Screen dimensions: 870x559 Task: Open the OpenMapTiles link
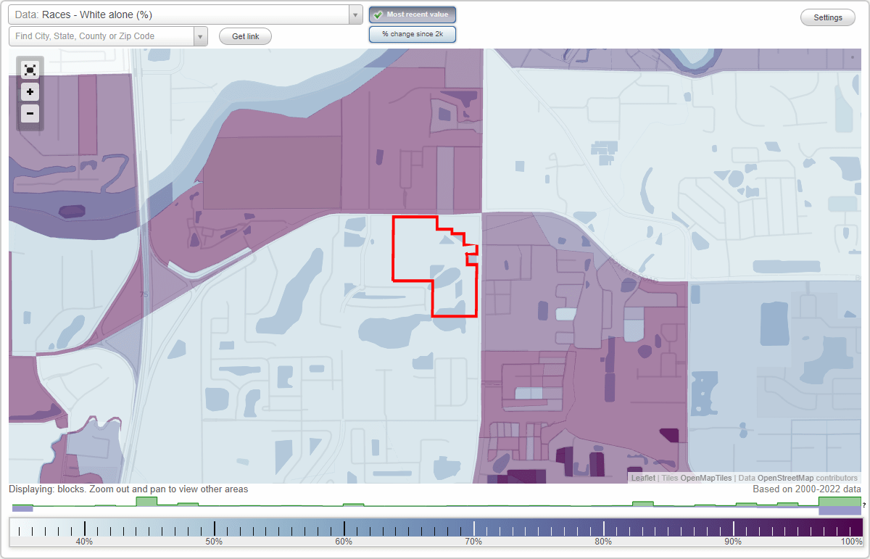[x=706, y=478]
